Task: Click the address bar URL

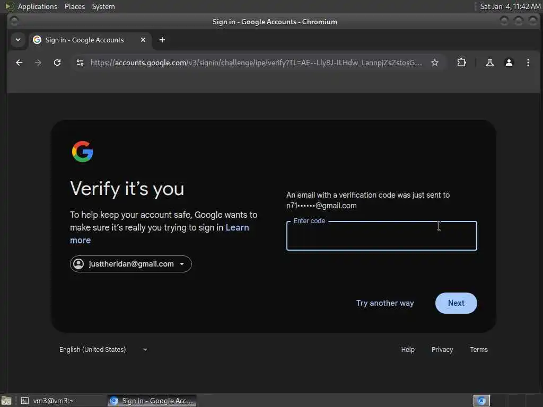Action: click(x=256, y=63)
